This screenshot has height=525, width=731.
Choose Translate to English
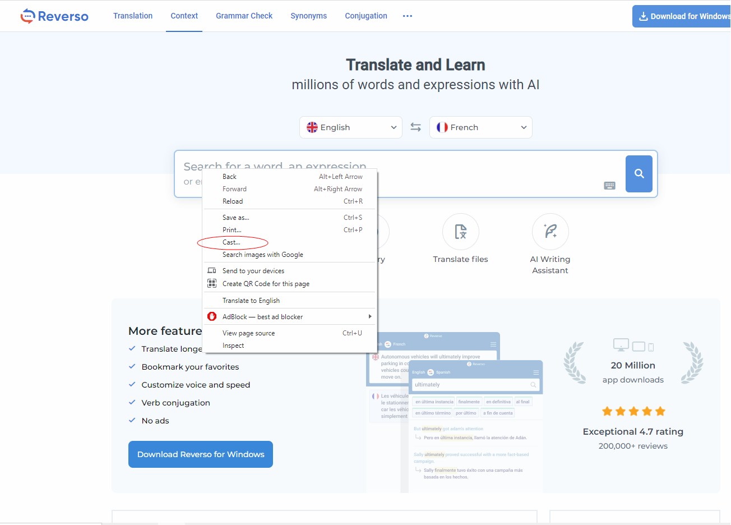290,301
